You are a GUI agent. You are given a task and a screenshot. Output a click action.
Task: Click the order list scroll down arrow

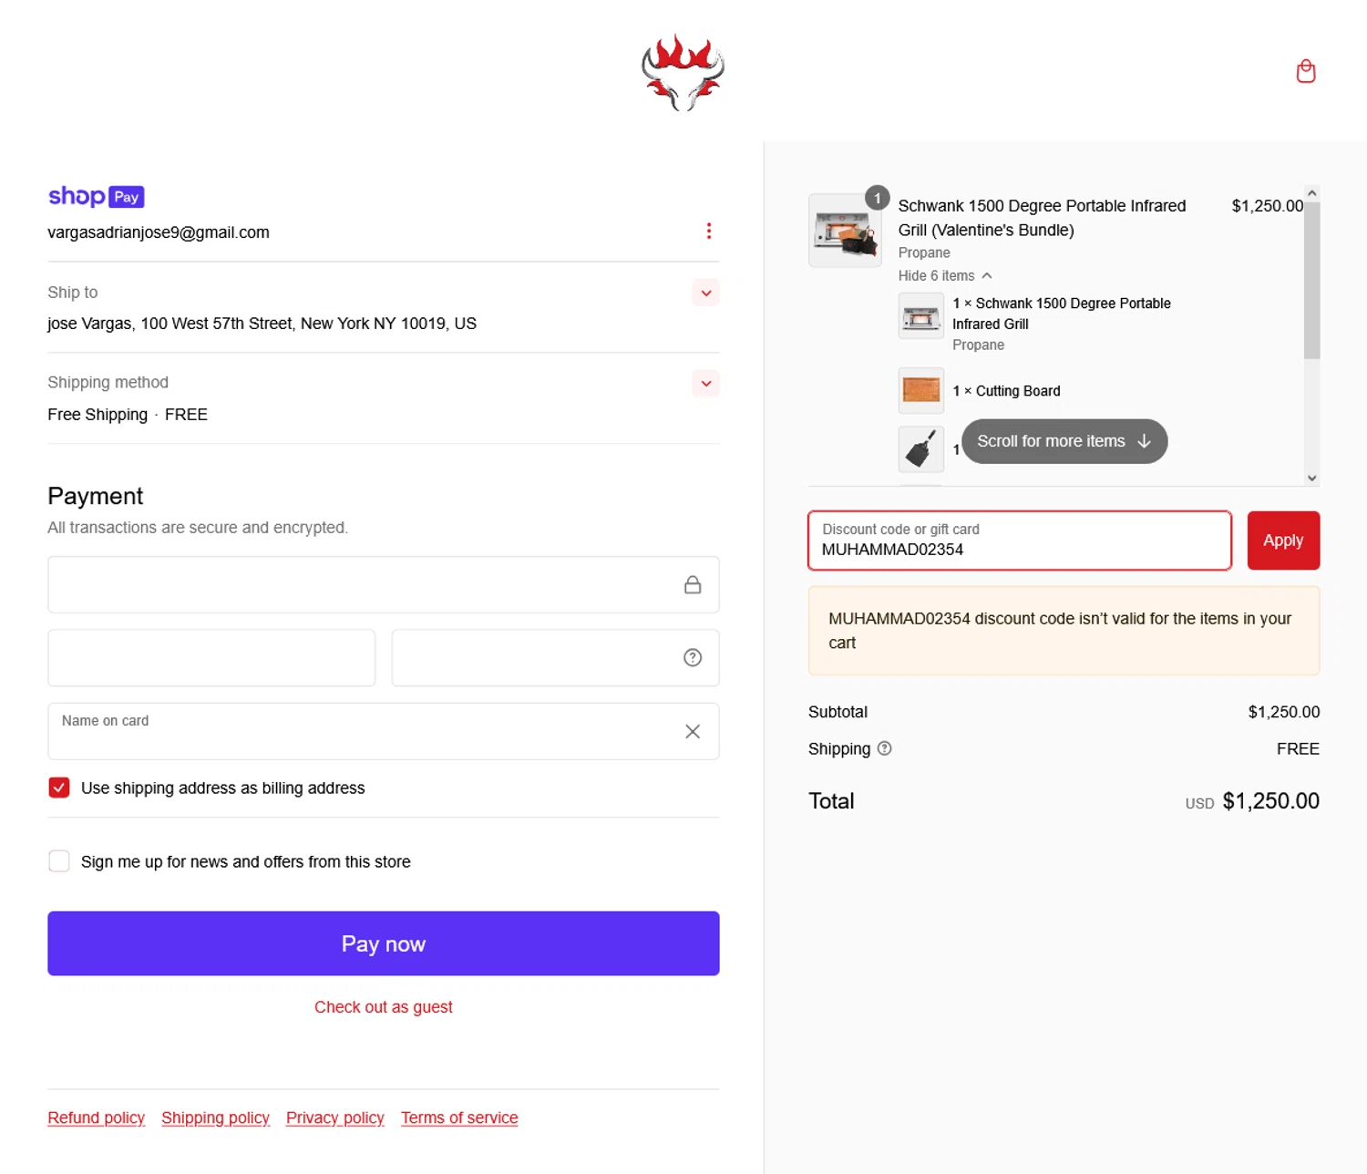tap(1311, 478)
